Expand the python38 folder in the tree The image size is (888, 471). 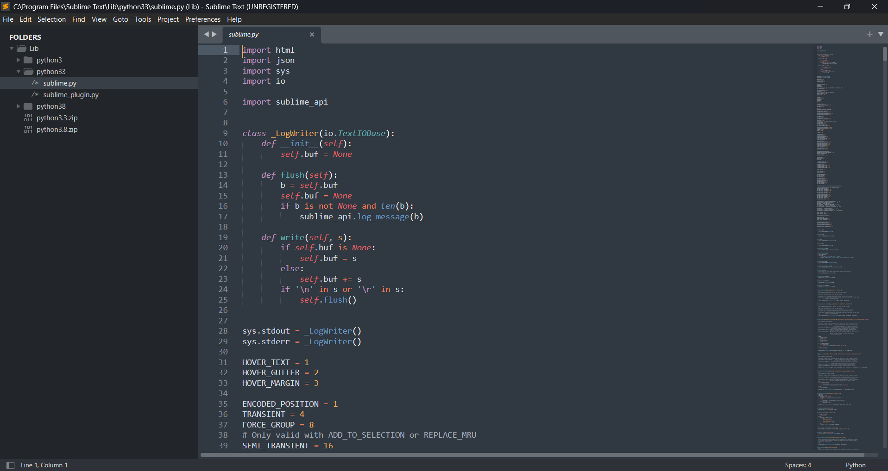18,106
